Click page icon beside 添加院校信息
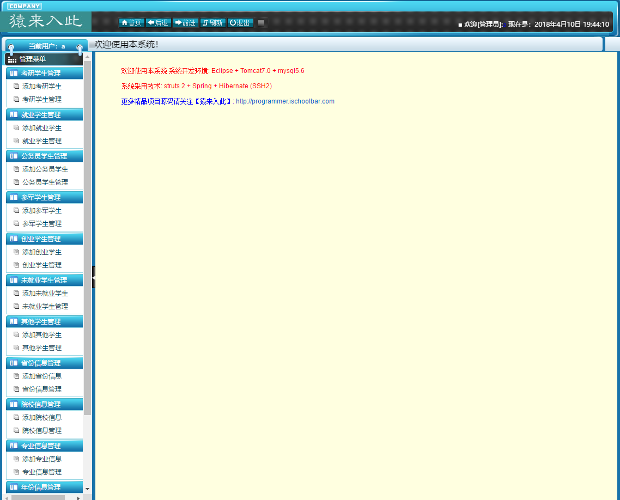 pos(16,417)
